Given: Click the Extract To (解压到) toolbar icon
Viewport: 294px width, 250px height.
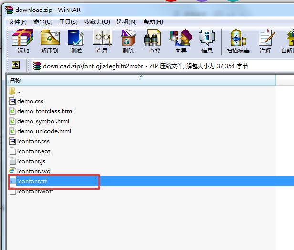Looking at the screenshot, I should pyautogui.click(x=50, y=38).
